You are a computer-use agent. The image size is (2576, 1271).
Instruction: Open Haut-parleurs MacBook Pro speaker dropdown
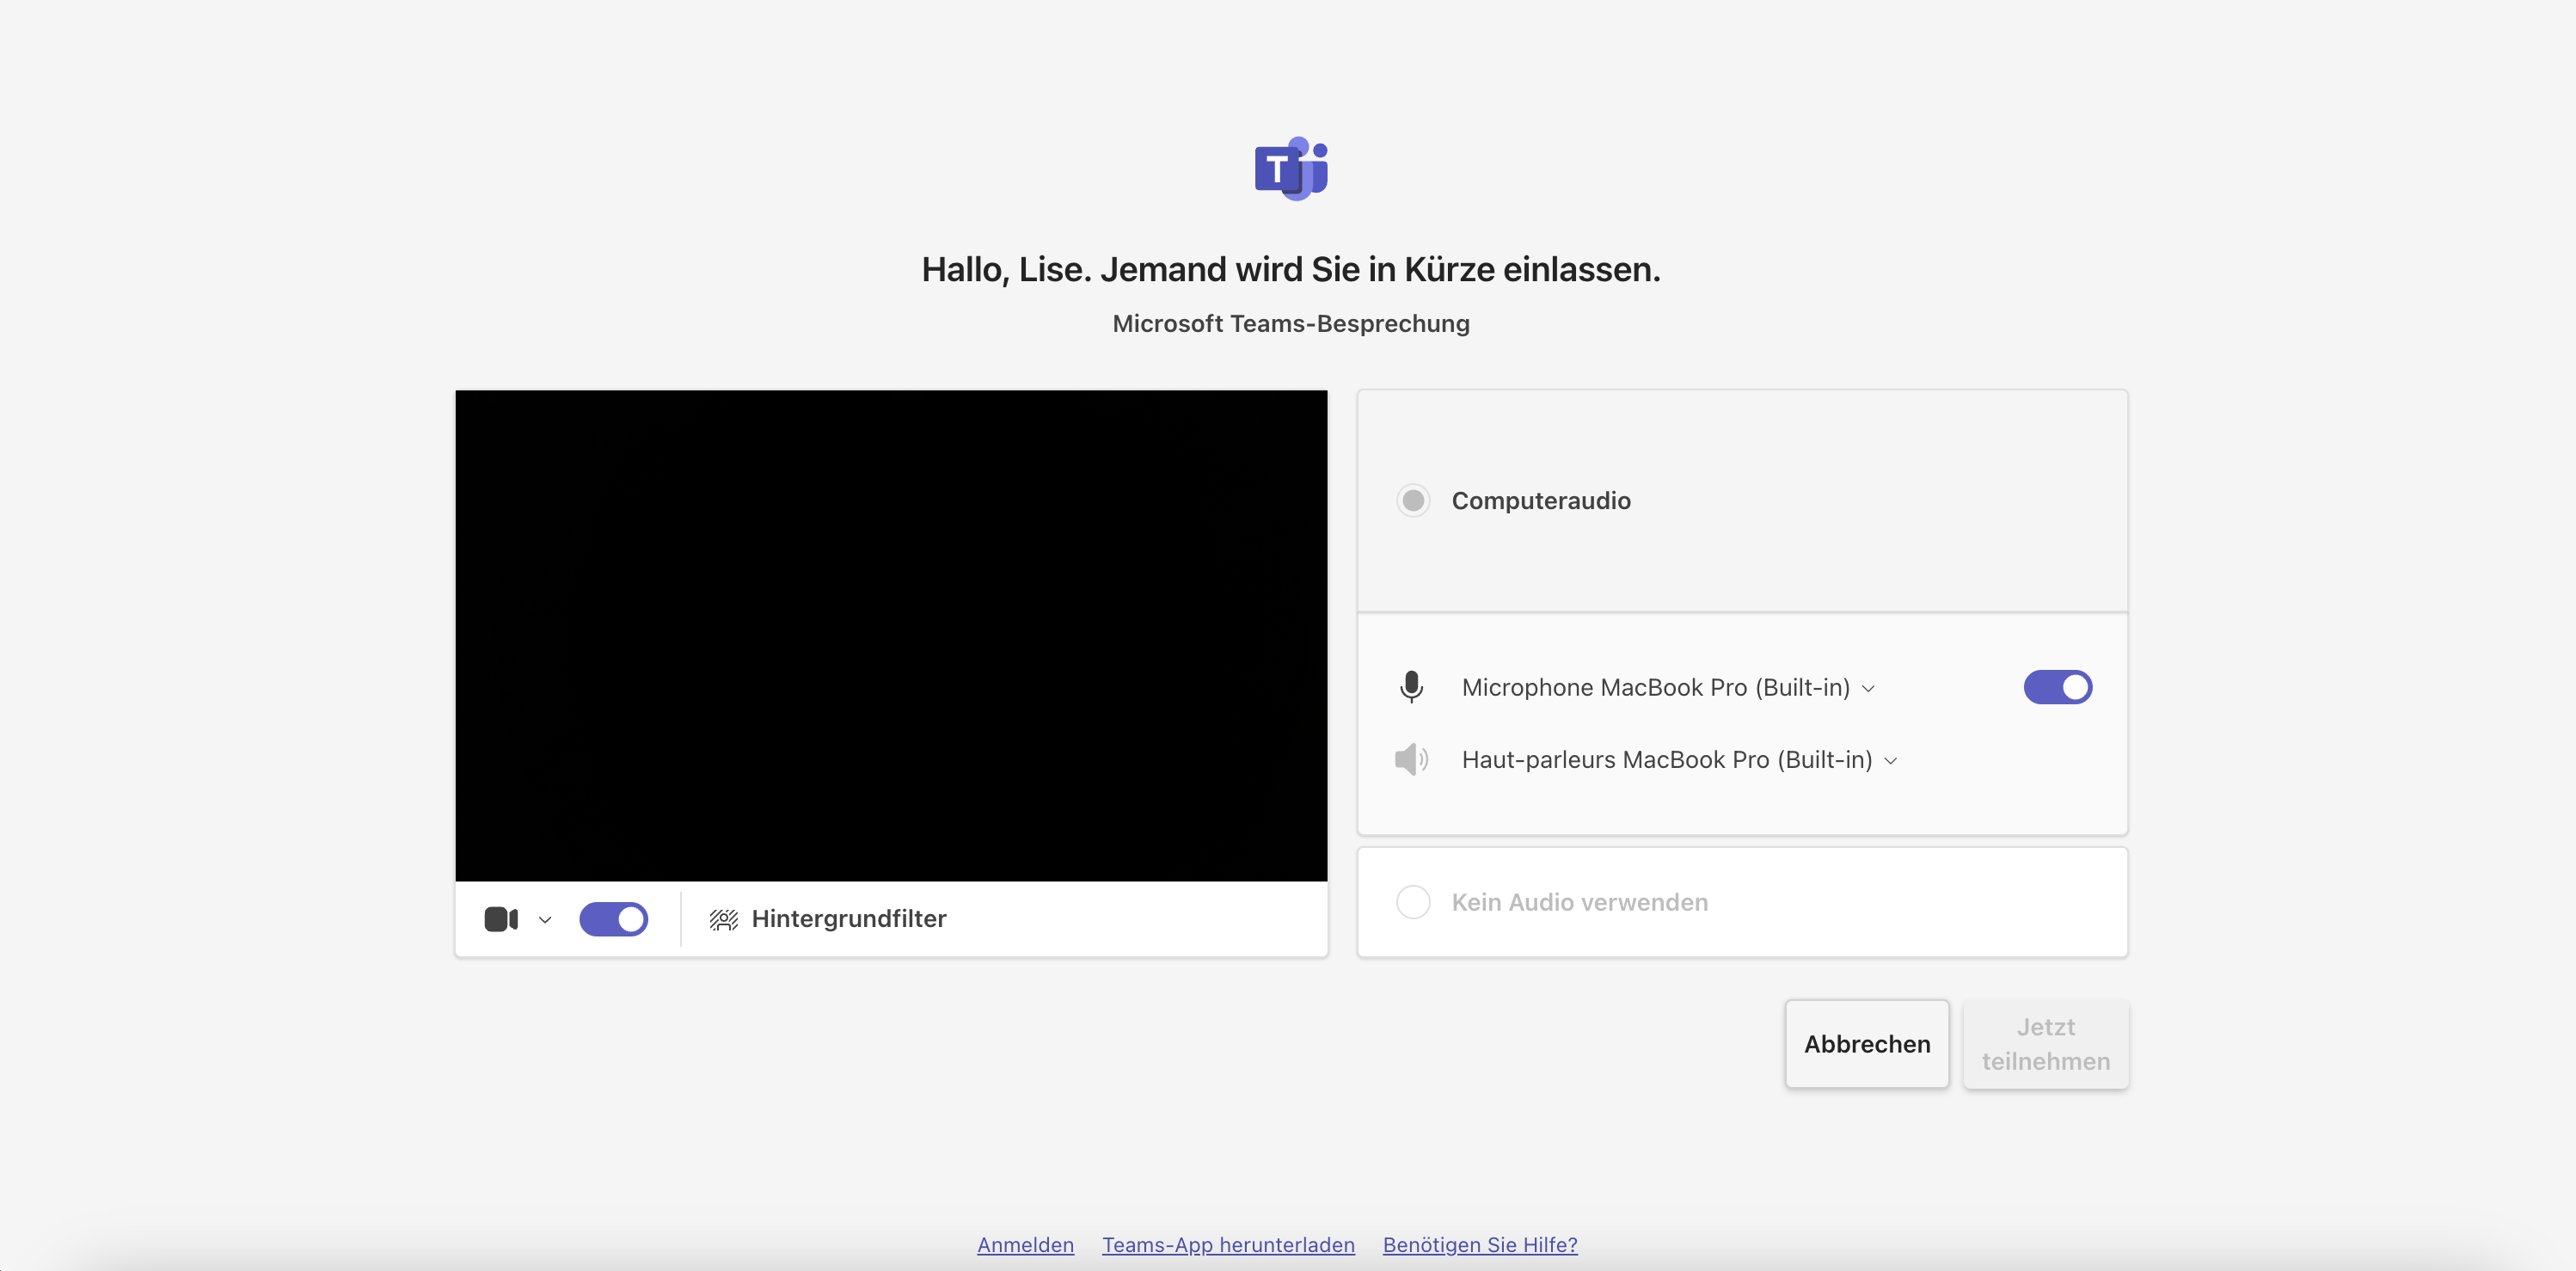click(x=1678, y=760)
